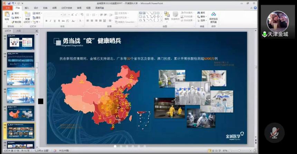
Task: Click the Increase Font Size 'A' icon
Action: [73, 14]
